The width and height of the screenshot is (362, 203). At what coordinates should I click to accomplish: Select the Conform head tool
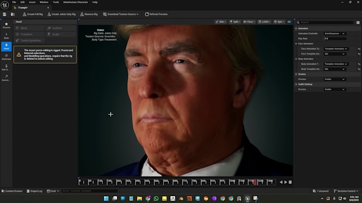[61, 28]
